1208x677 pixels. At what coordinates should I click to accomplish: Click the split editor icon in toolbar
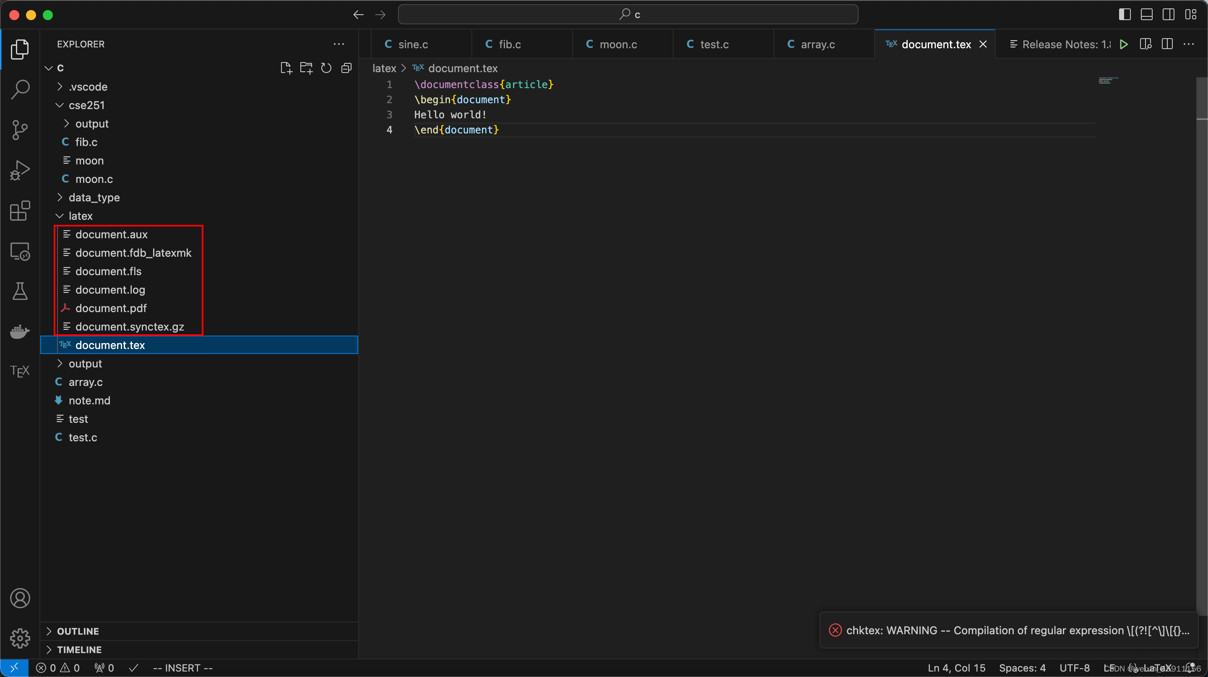coord(1166,44)
